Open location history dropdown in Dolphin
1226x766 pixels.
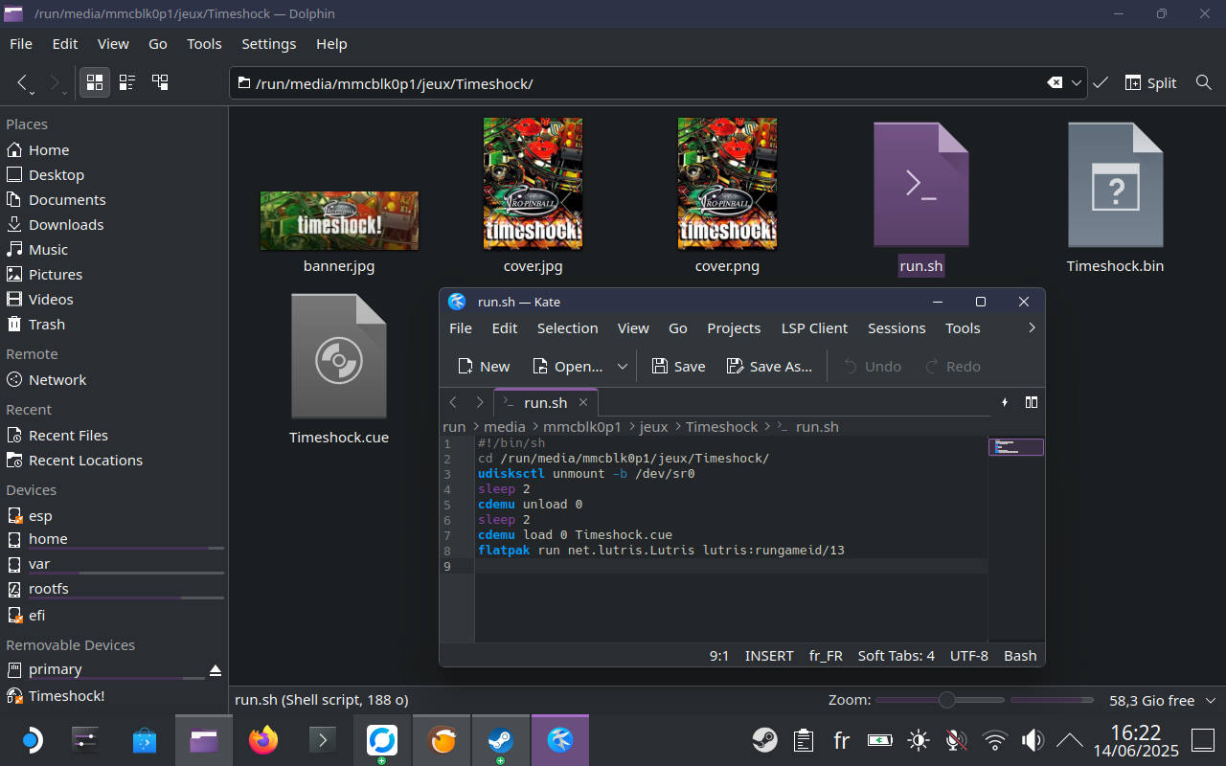[1077, 83]
